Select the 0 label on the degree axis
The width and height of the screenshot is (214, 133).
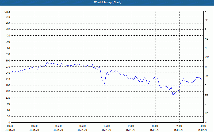(9, 122)
